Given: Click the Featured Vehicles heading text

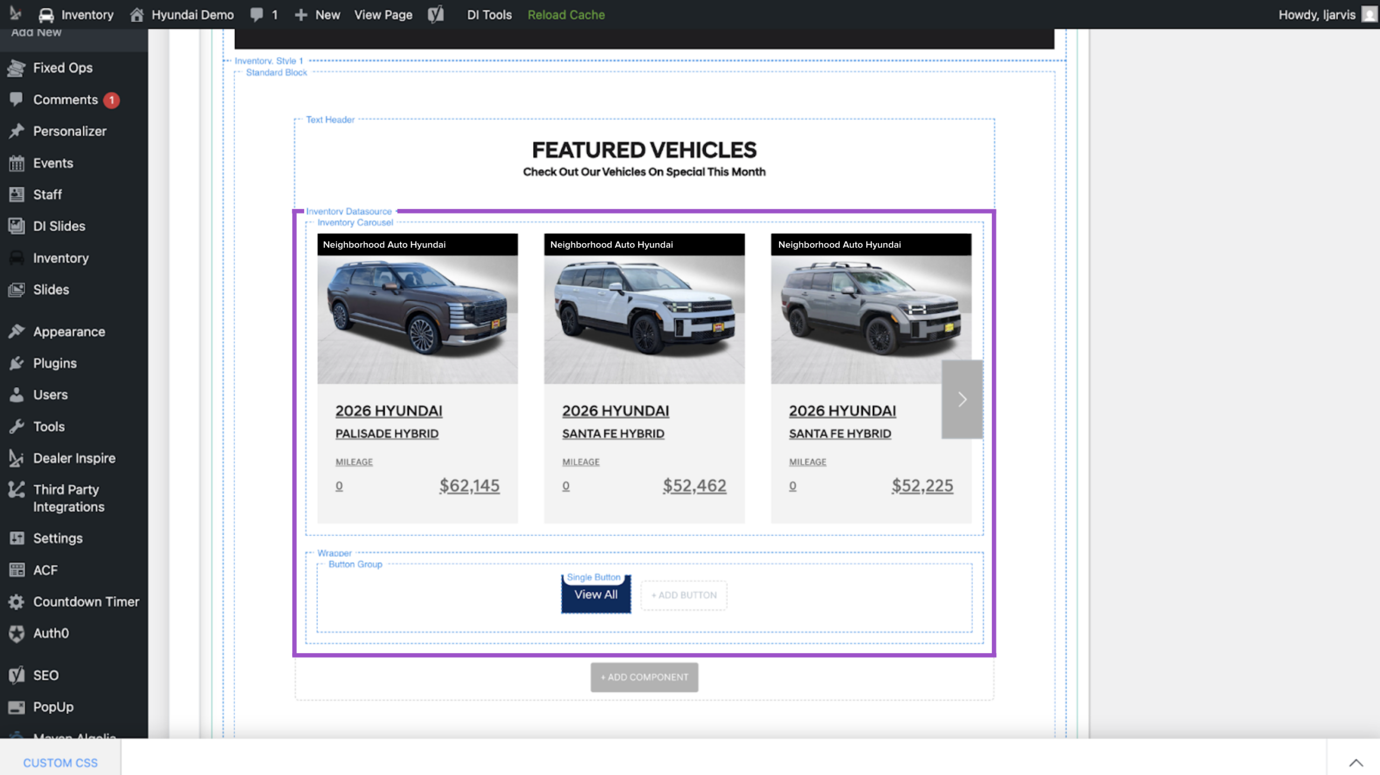Looking at the screenshot, I should [x=644, y=150].
